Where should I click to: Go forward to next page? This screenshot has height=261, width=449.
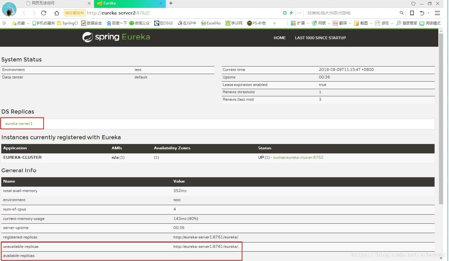pyautogui.click(x=34, y=13)
